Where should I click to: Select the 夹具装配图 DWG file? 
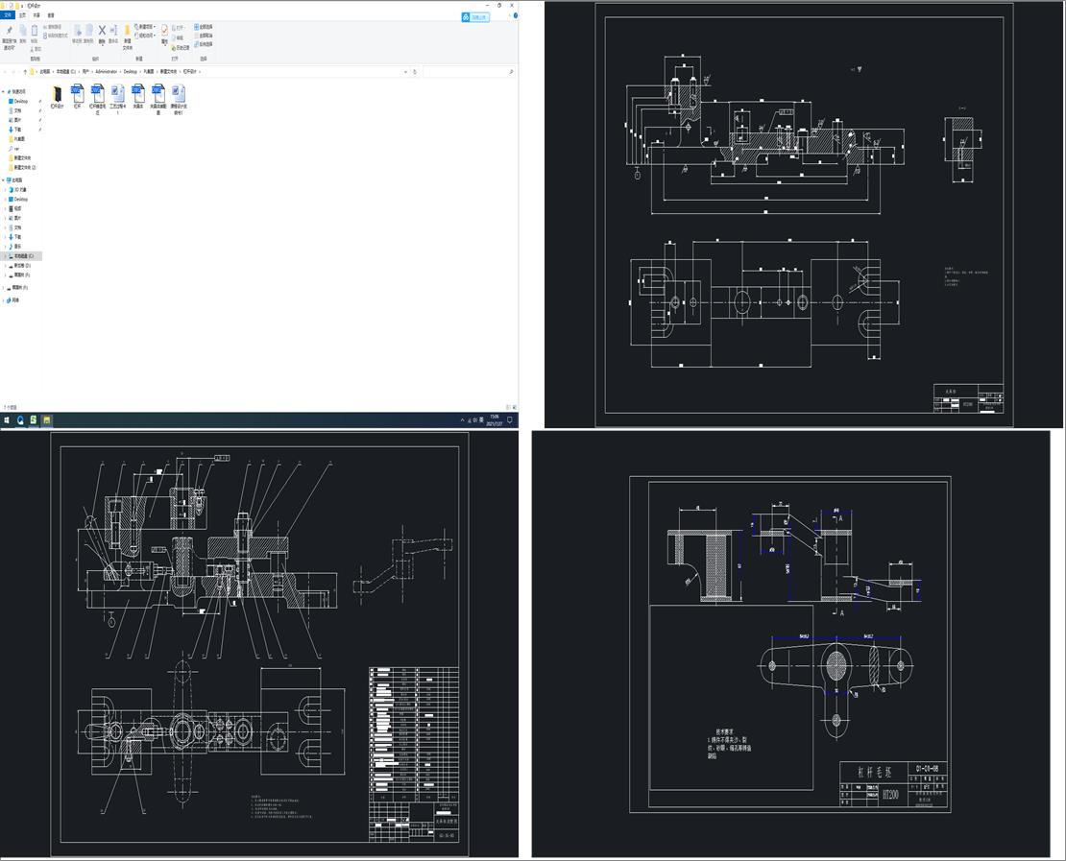[x=157, y=99]
